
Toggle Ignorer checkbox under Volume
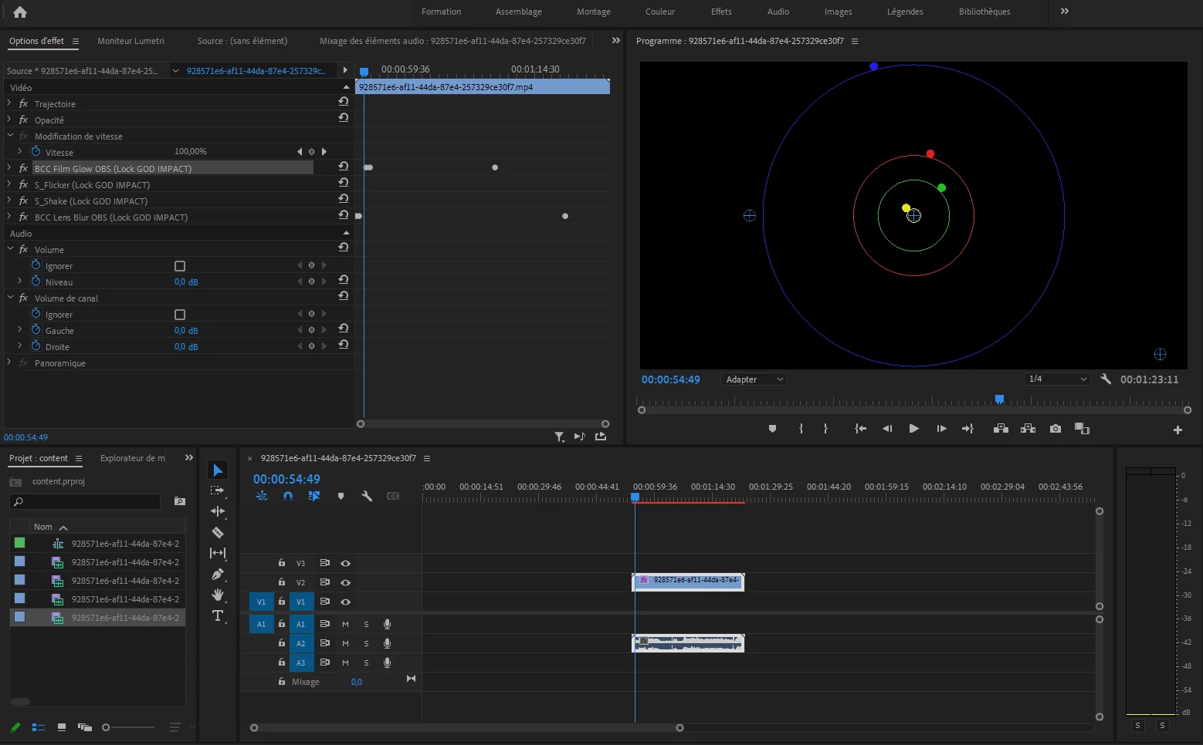click(180, 266)
